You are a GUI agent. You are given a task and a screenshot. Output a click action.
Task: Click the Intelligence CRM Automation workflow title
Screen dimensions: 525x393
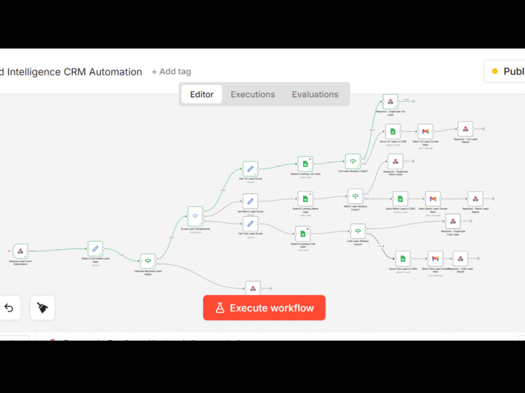point(71,72)
